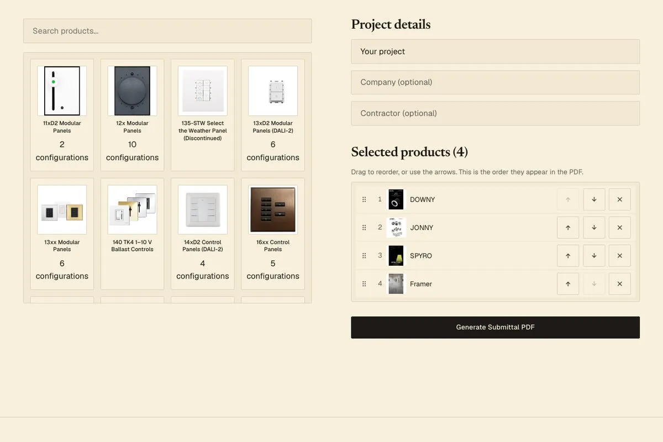The image size is (663, 442).
Task: Click the disabled down arrow for Framer
Action: [x=594, y=284]
